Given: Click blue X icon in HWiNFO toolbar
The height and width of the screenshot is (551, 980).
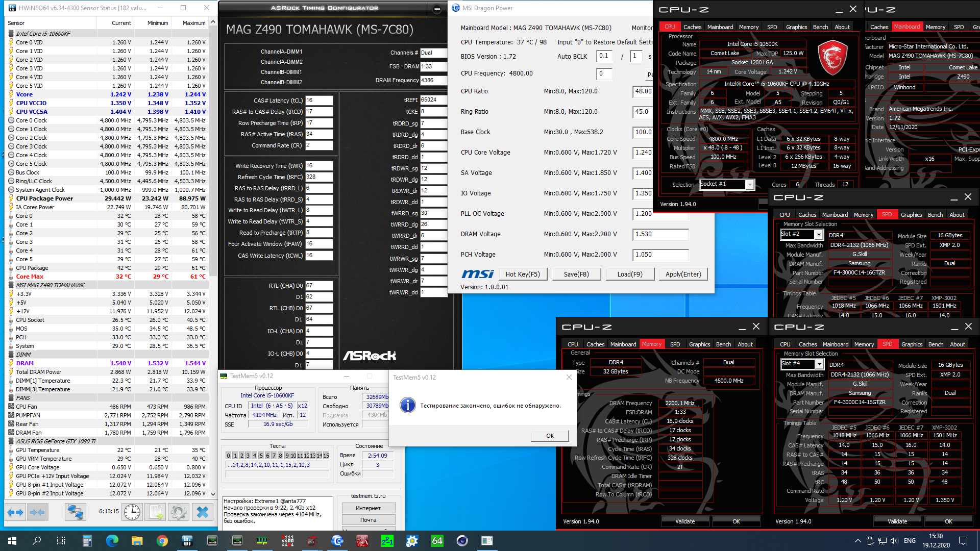Looking at the screenshot, I should (203, 512).
